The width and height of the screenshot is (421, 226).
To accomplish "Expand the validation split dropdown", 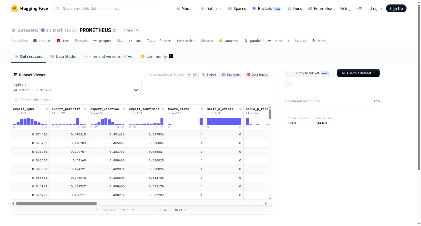I will click(x=76, y=87).
